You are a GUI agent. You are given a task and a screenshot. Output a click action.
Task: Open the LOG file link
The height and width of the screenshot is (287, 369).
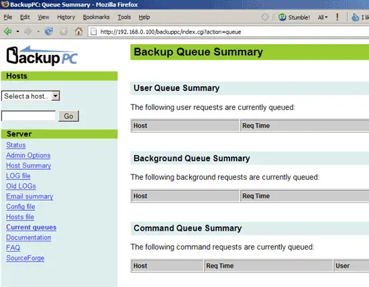[18, 176]
